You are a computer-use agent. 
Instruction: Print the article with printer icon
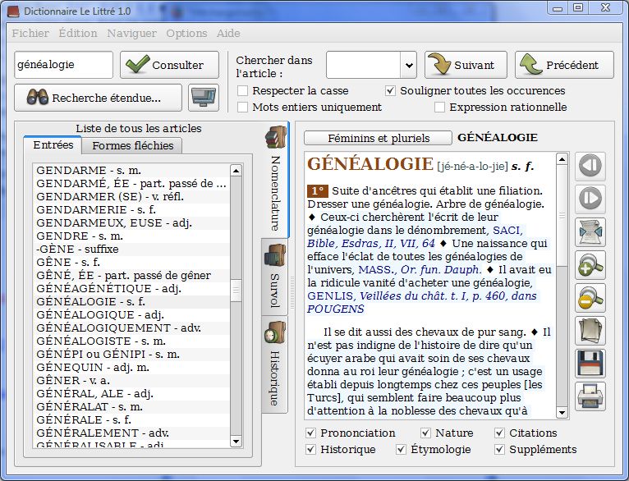(x=590, y=396)
